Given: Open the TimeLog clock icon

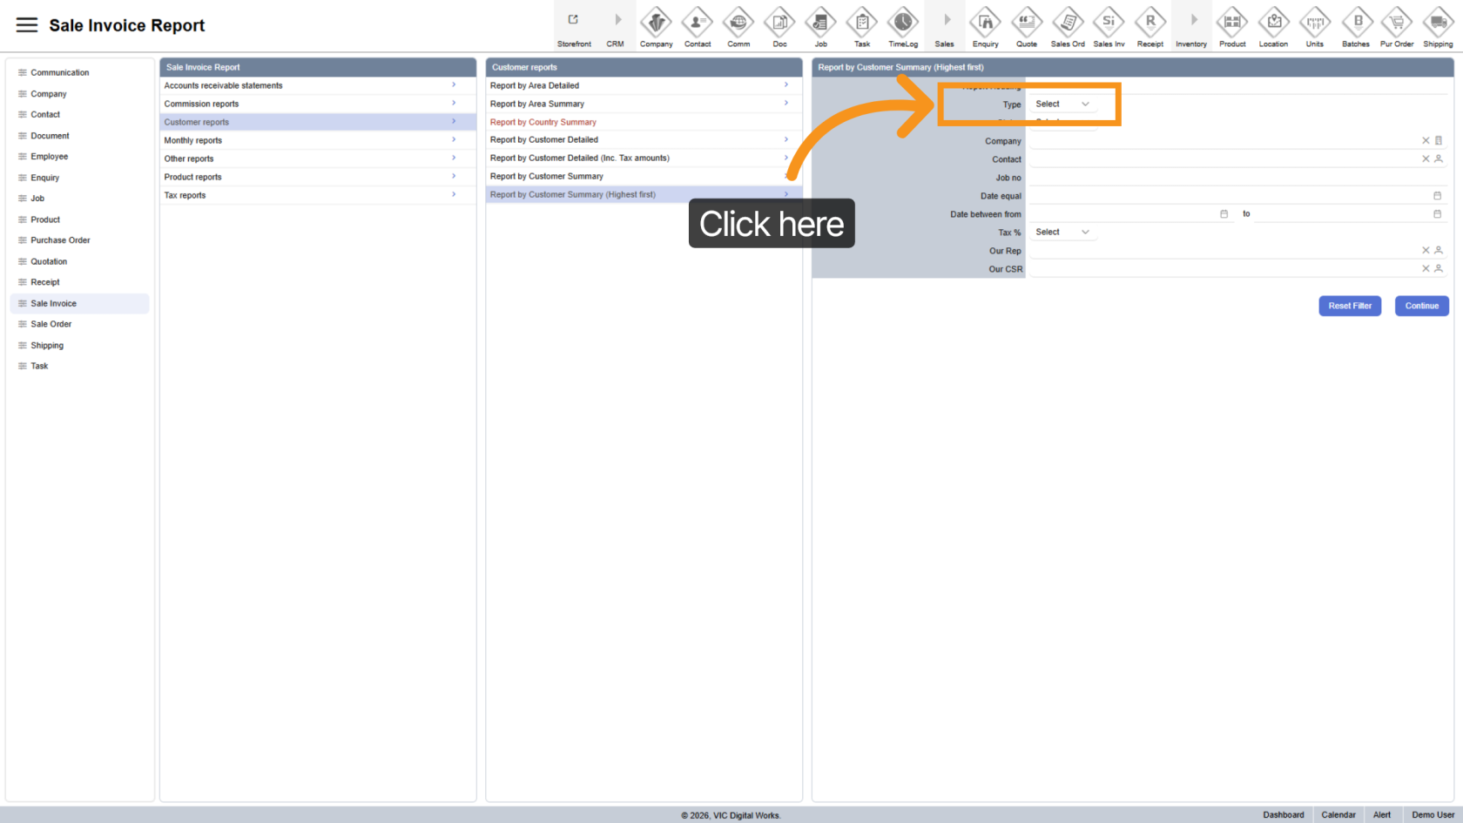Looking at the screenshot, I should 903,22.
